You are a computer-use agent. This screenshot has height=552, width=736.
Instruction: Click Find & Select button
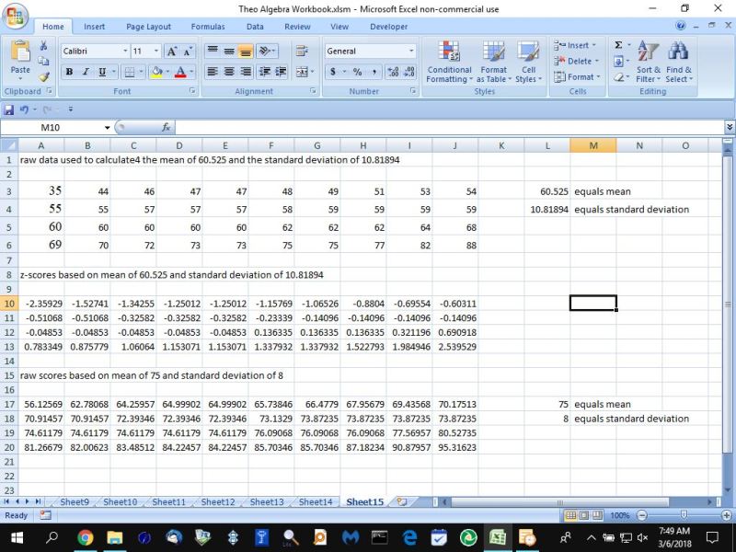point(679,62)
